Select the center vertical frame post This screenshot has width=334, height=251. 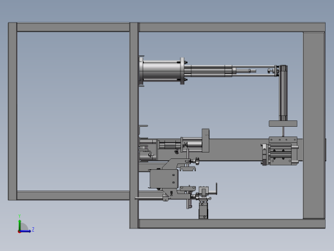(134, 126)
